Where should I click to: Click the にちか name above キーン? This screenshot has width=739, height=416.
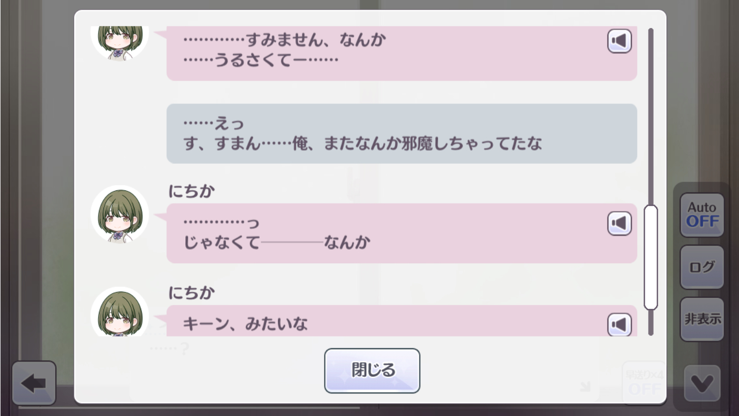(x=191, y=292)
